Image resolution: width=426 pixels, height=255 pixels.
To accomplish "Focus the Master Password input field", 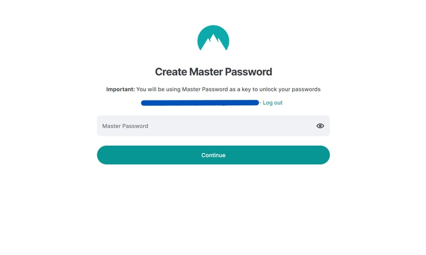I will [x=205, y=126].
